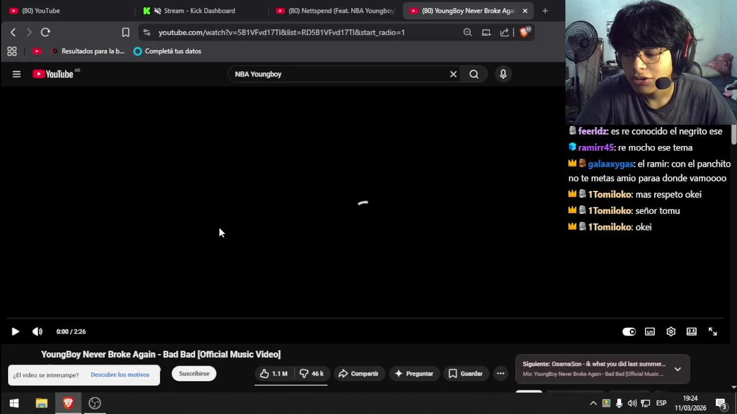
Task: Open OBS Studio from taskbar
Action: coord(95,403)
